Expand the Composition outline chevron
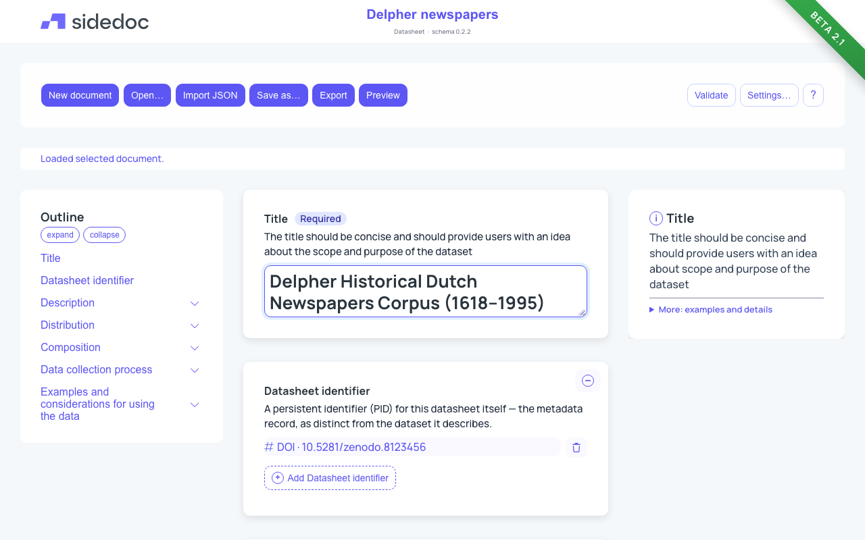Screen dimensions: 865x540 pos(195,348)
